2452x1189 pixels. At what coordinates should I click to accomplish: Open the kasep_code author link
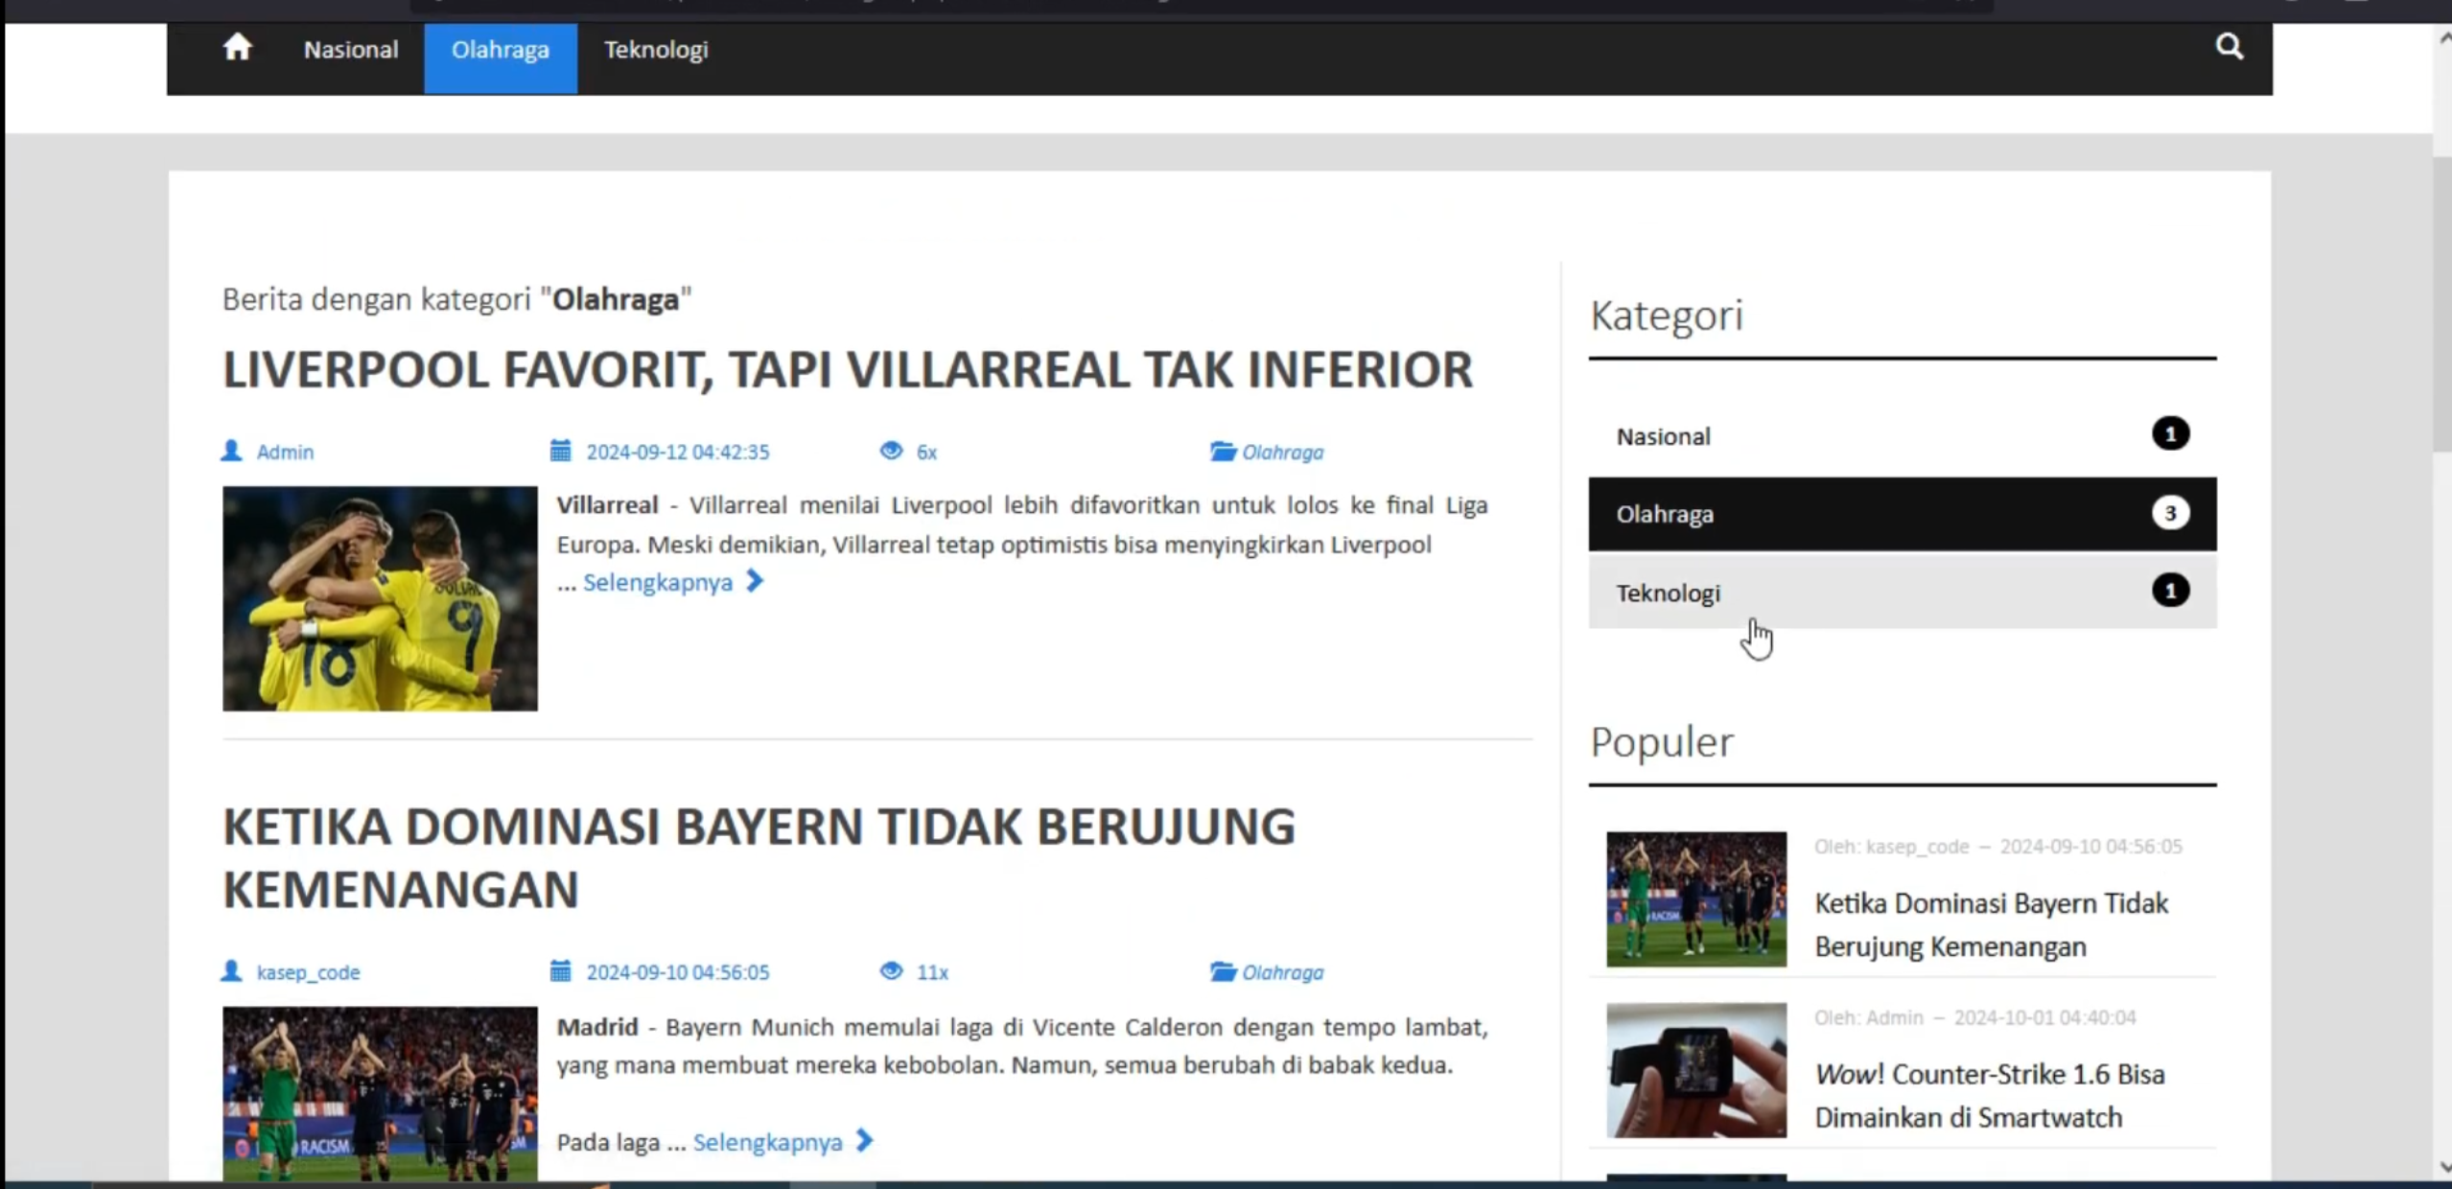pos(308,972)
